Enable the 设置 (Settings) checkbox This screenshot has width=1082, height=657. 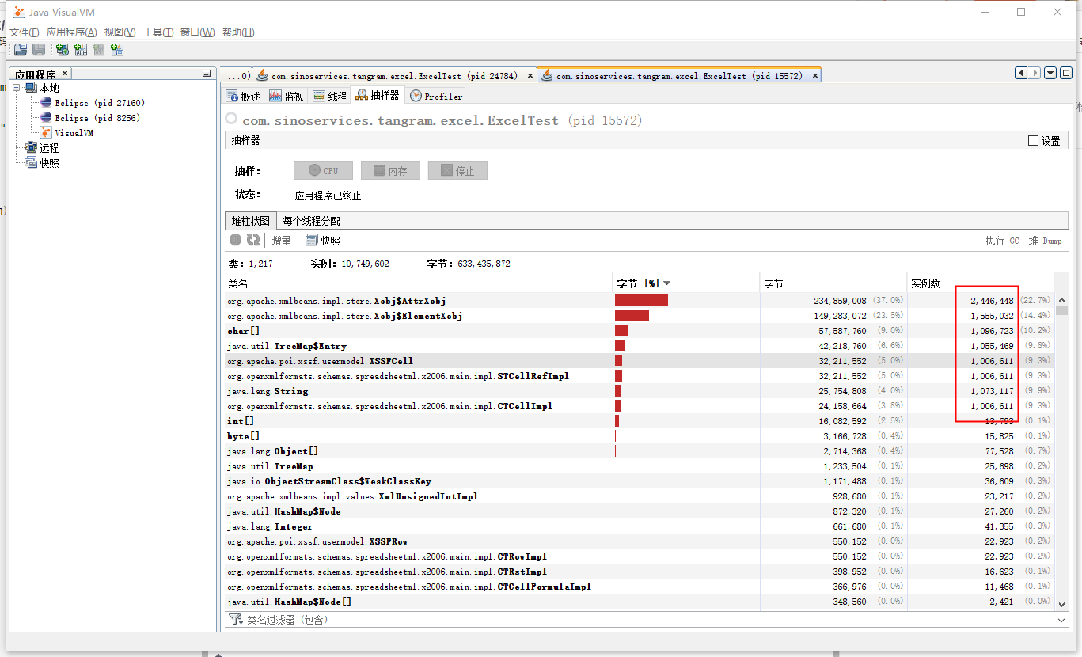pyautogui.click(x=1033, y=139)
